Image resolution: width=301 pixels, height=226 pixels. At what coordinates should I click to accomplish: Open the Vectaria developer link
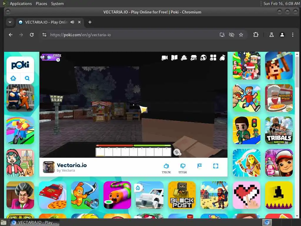click(66, 170)
